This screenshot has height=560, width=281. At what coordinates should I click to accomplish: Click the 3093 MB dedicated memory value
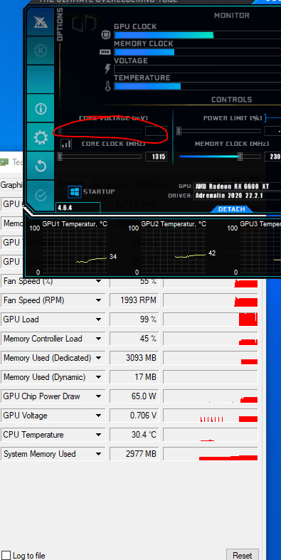tap(134, 358)
